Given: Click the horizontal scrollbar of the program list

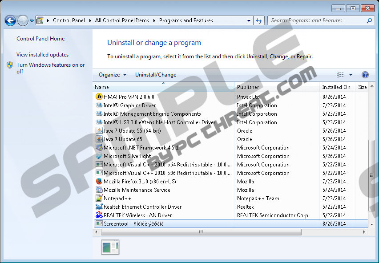Looking at the screenshot, I should coord(201,232).
